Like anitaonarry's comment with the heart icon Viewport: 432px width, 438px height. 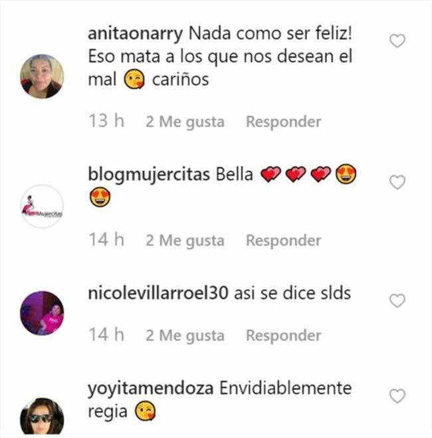397,41
